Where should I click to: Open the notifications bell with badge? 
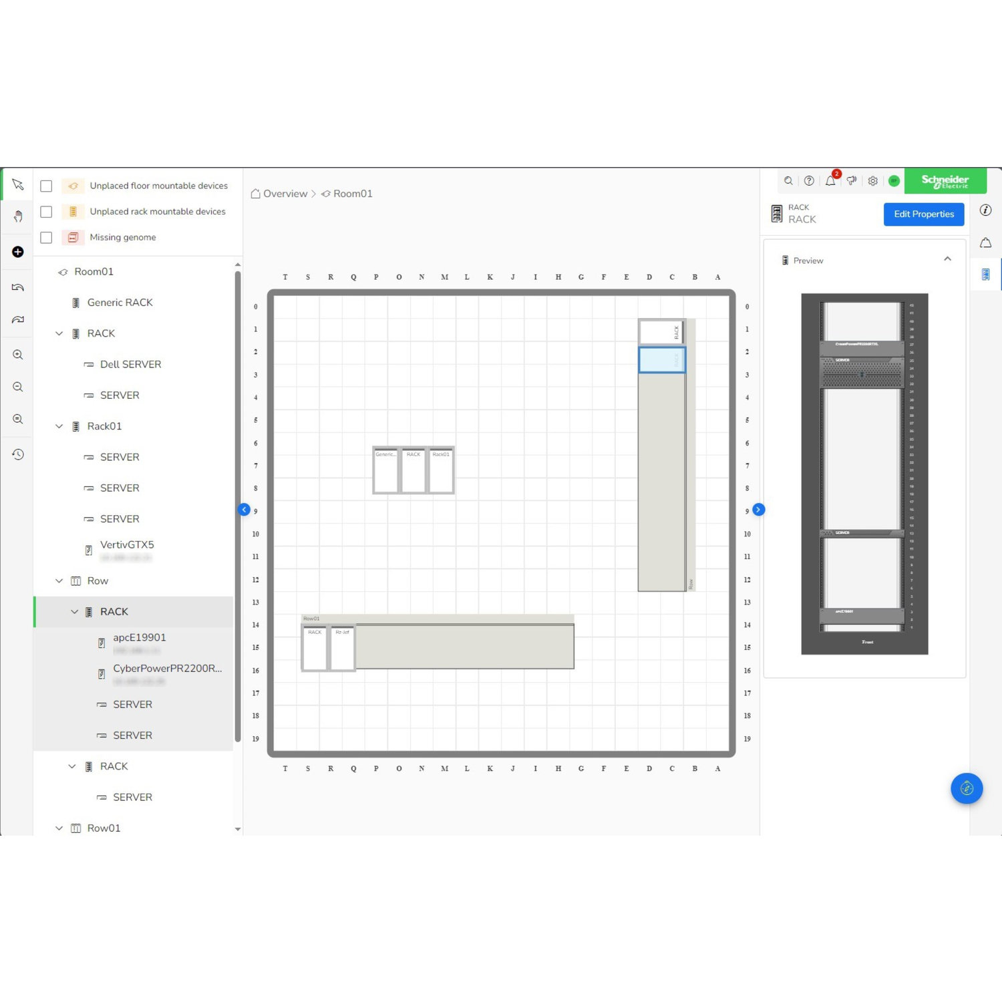point(830,181)
